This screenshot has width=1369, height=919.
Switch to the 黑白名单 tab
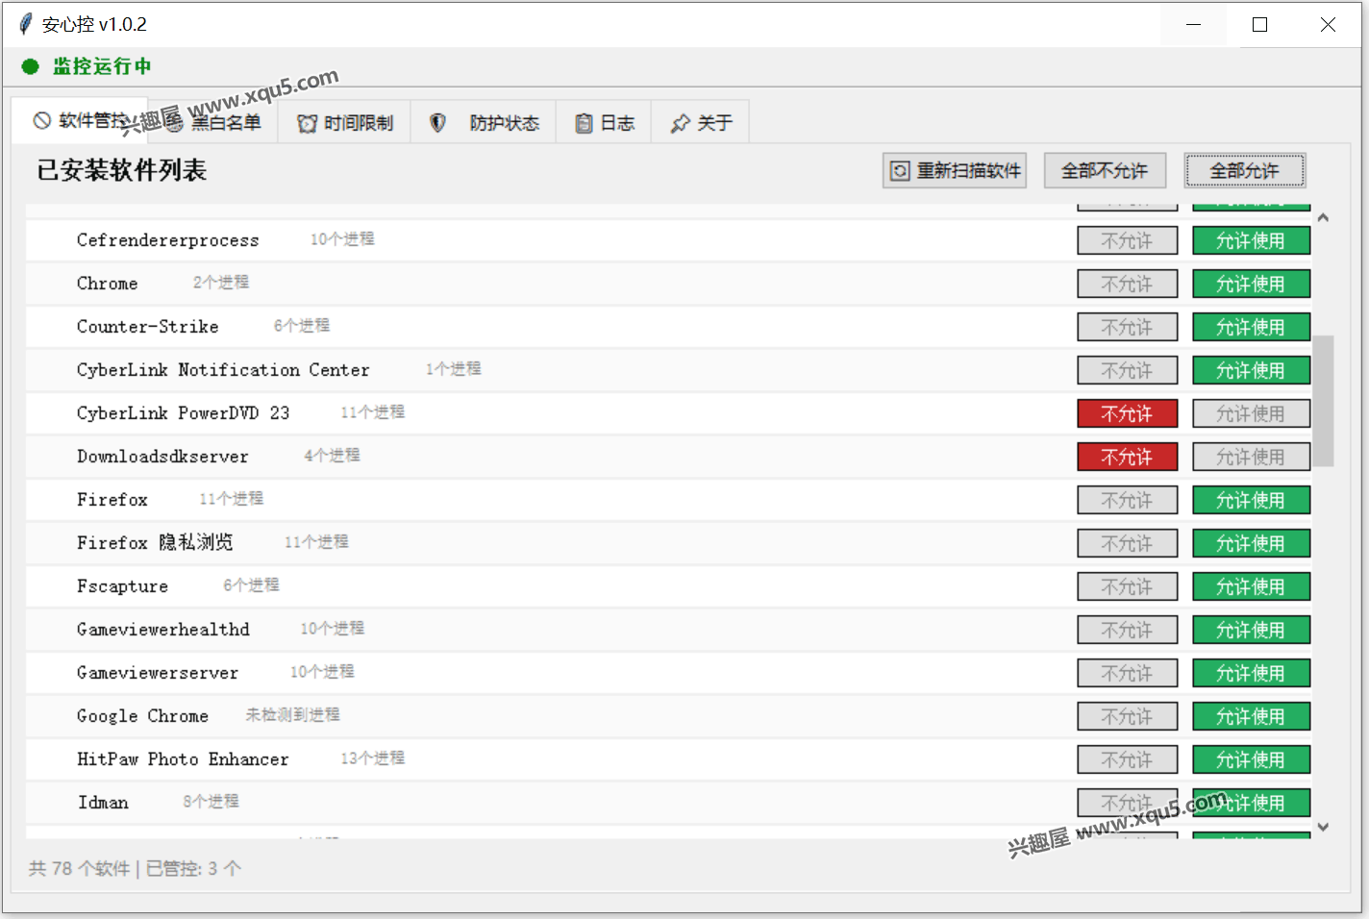pyautogui.click(x=212, y=123)
